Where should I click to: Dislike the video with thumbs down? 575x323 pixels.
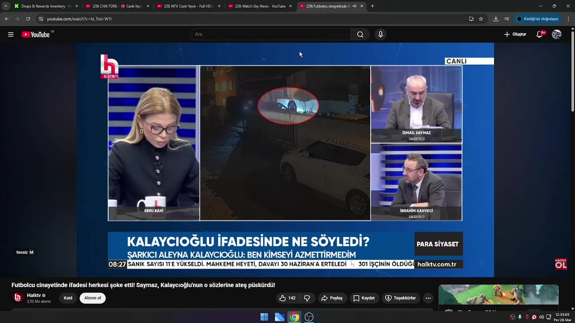coord(307,298)
